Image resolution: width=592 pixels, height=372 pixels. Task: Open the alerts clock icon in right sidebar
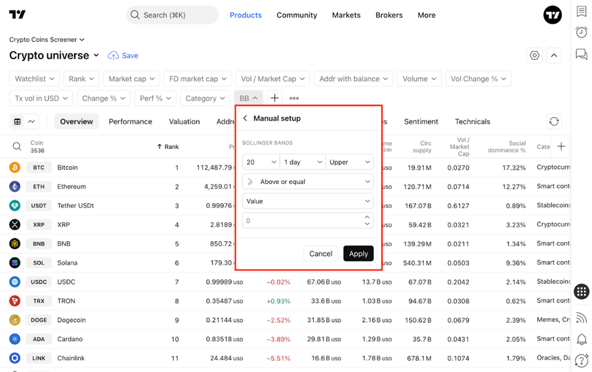click(581, 32)
